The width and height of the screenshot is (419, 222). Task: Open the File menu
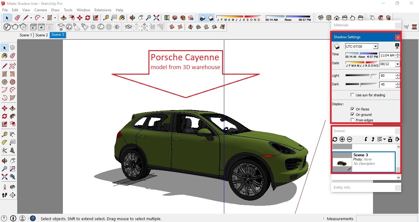pos(5,10)
